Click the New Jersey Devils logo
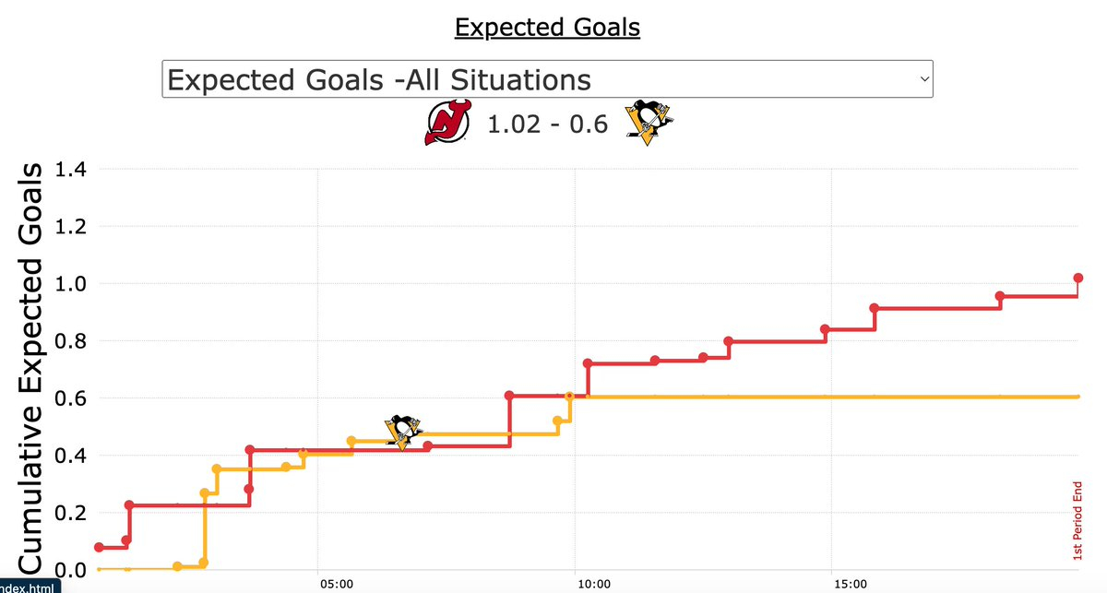The height and width of the screenshot is (593, 1107). pos(447,124)
